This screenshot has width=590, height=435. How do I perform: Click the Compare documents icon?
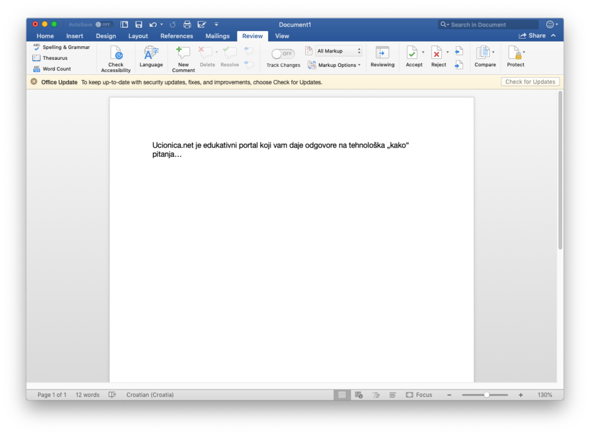tap(482, 53)
